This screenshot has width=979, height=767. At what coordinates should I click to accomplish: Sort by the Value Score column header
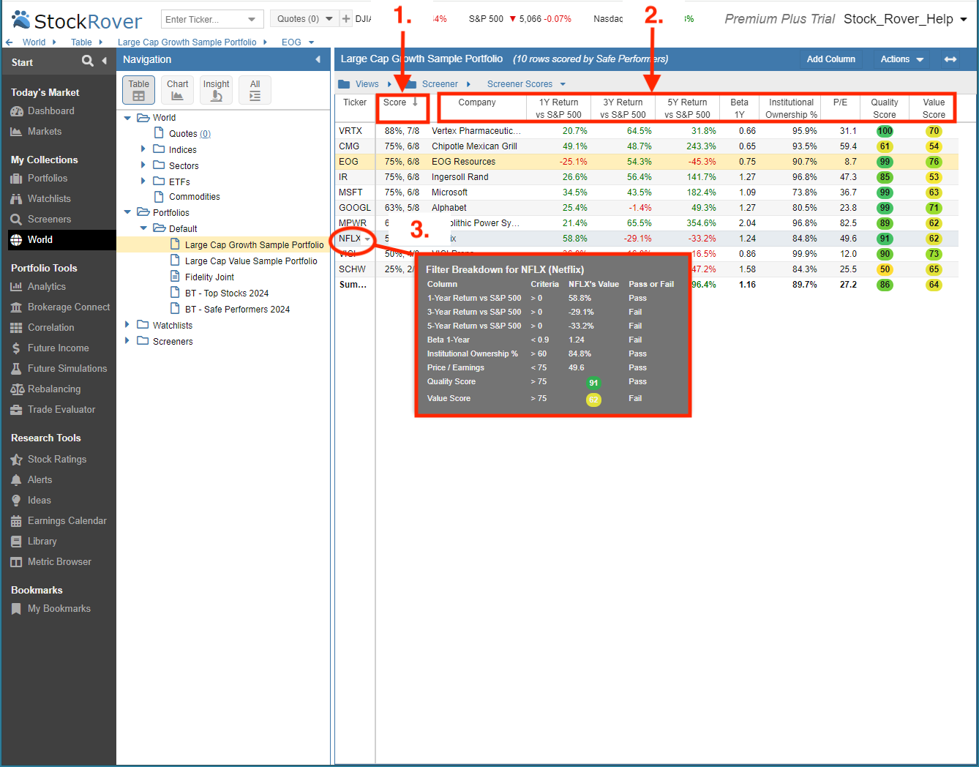pos(934,108)
